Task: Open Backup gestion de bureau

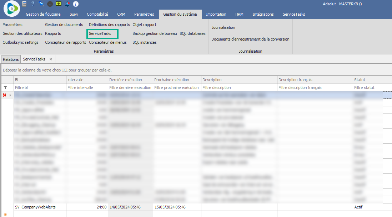Action: click(x=155, y=33)
